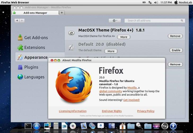Open the Finder face icon in the dock
The width and height of the screenshot is (193, 133).
pos(112,126)
